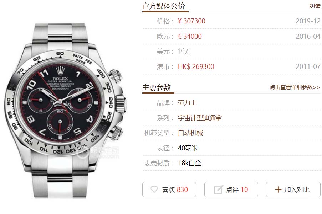This screenshot has width=322, height=214.
Task: Click the € 34000 euro price
Action: [x=190, y=37]
